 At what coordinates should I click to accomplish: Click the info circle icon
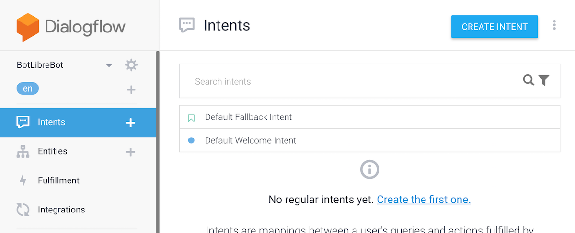(369, 169)
